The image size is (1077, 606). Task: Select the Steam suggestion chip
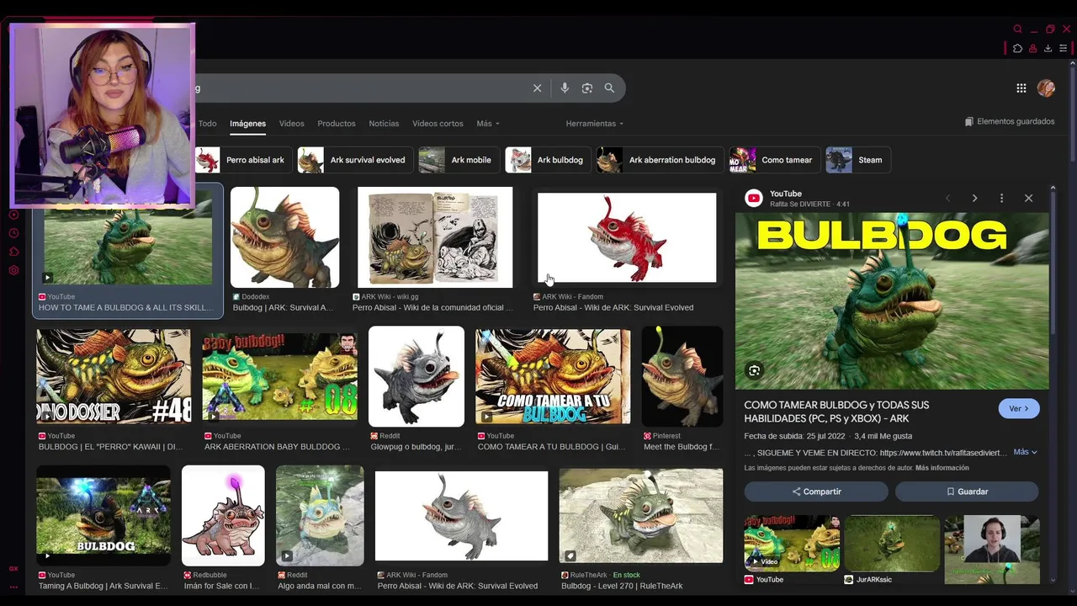(858, 160)
